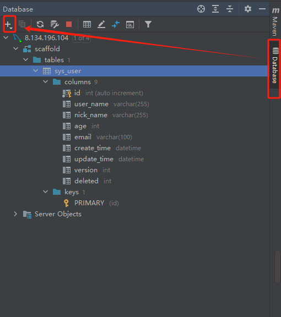Image resolution: width=281 pixels, height=317 pixels.
Task: Collapse the 8.134.196.104 data source node
Action: (x=6, y=37)
